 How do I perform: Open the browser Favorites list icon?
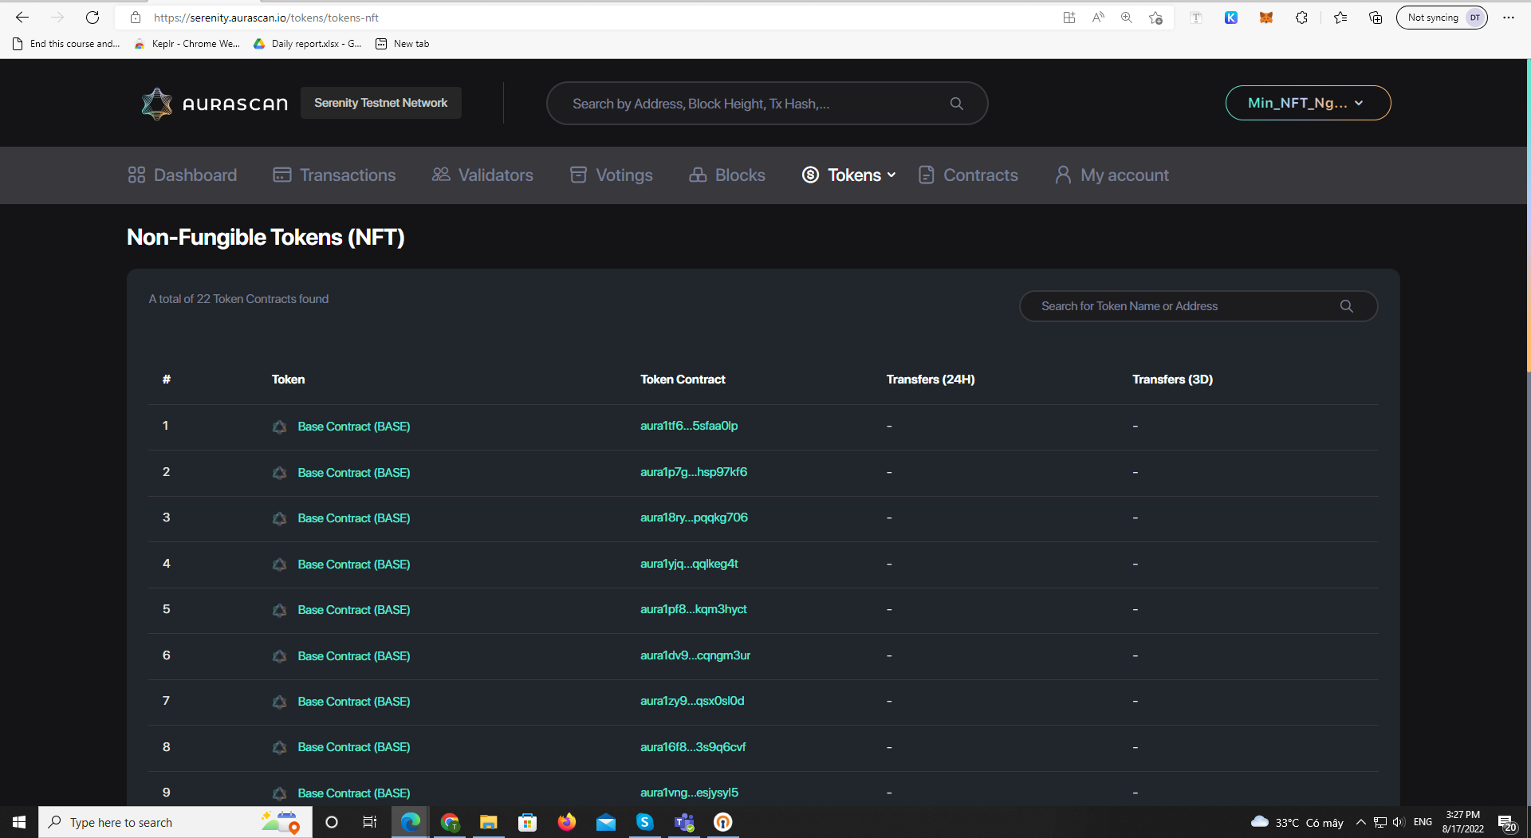click(x=1340, y=18)
